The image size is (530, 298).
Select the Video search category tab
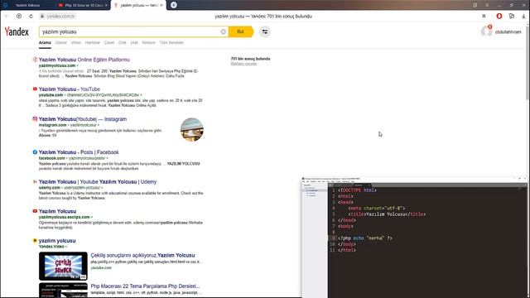[x=75, y=42]
